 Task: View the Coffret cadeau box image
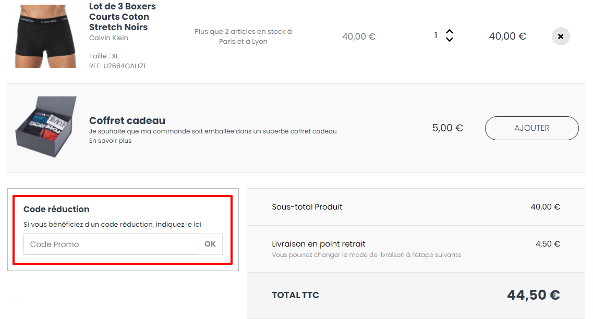46,127
